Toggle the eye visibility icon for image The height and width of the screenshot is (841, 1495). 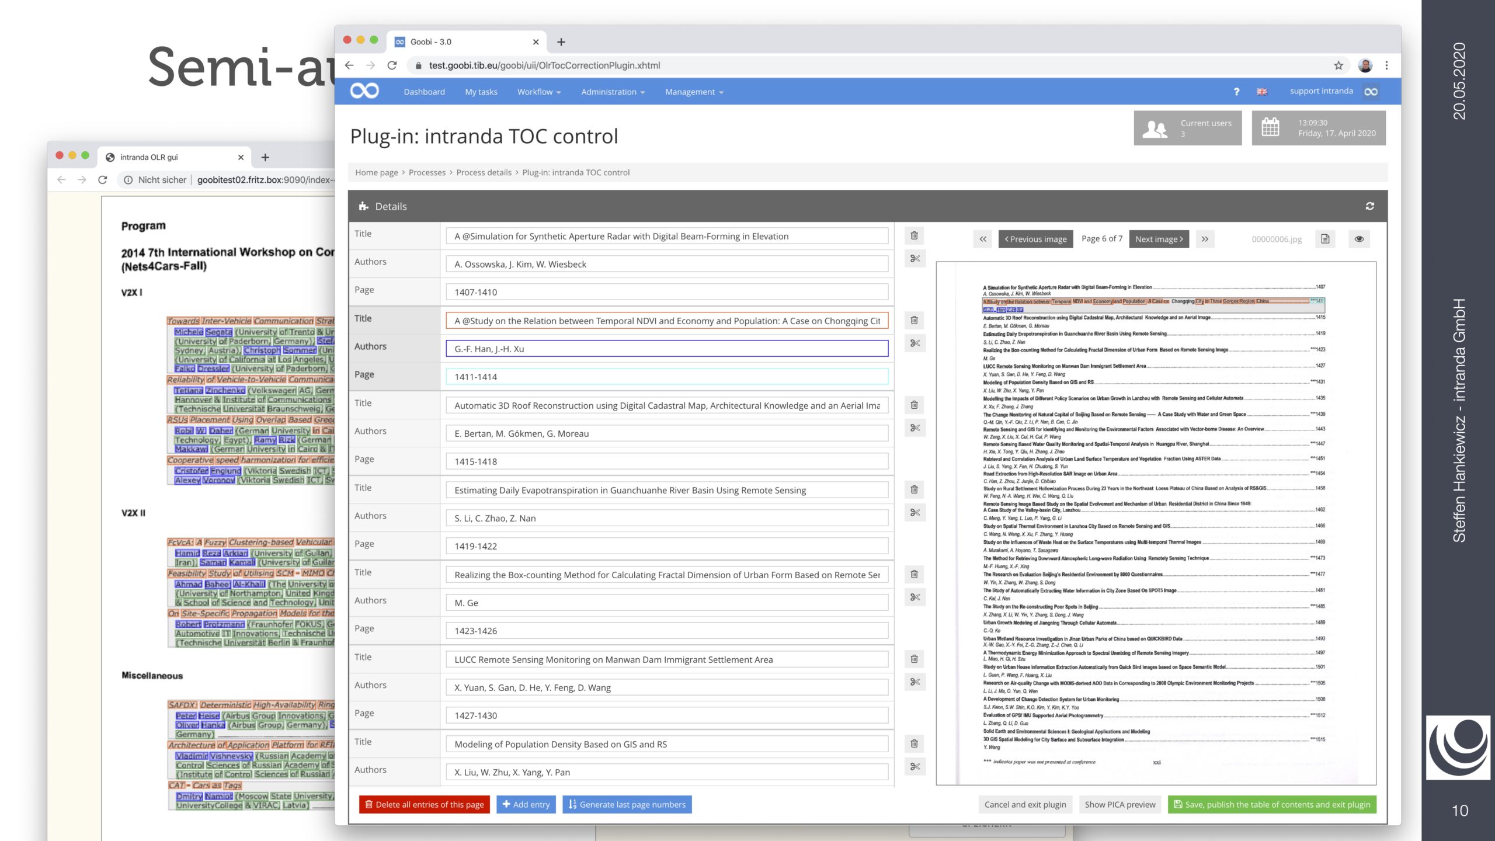(1359, 239)
